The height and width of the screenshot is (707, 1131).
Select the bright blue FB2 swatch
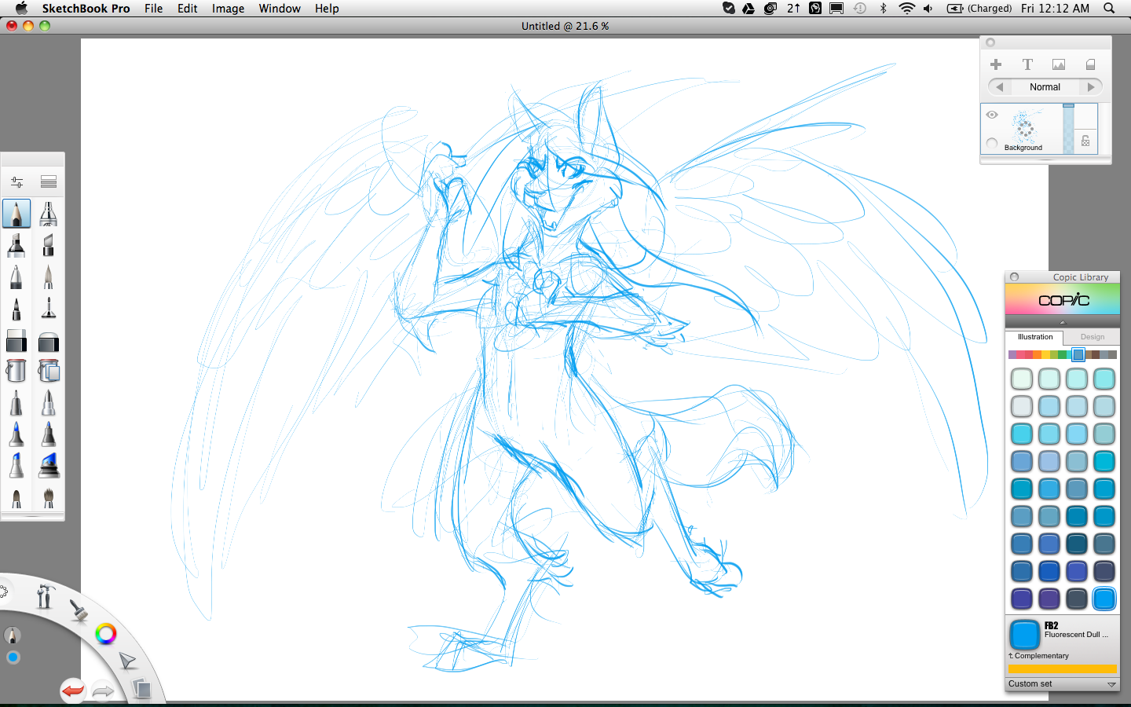point(1104,599)
